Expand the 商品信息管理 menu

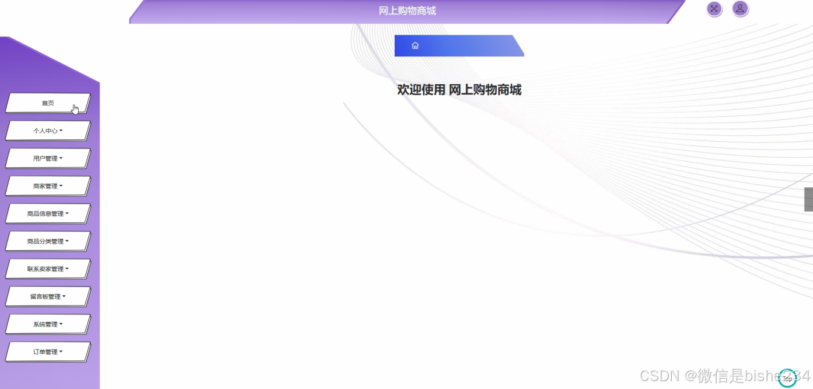[48, 214]
